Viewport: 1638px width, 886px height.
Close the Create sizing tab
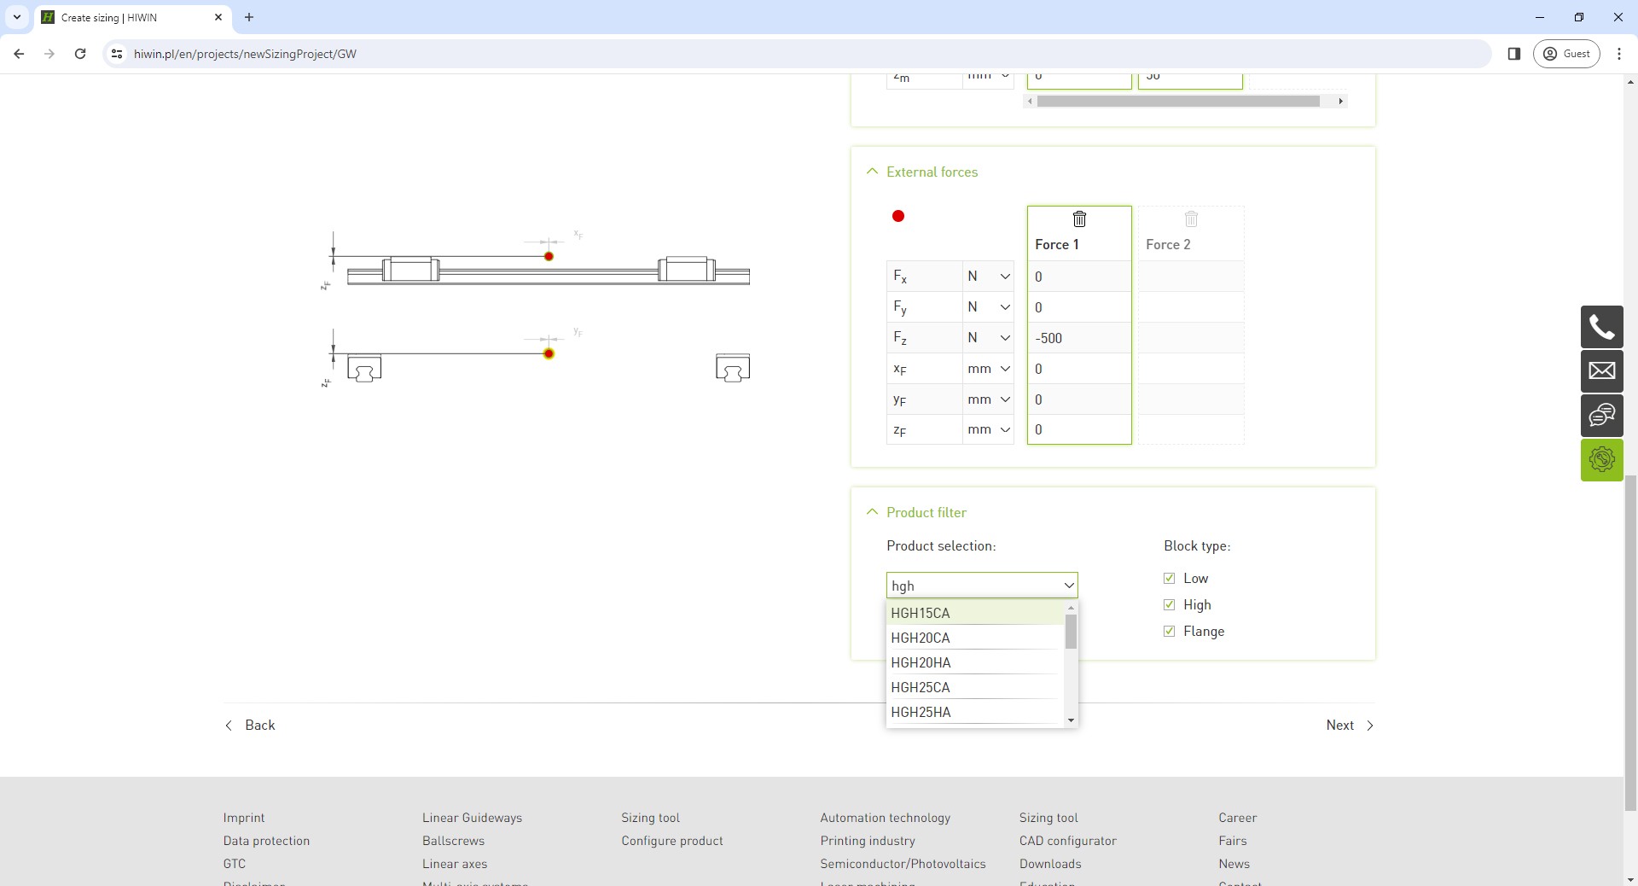tap(218, 17)
